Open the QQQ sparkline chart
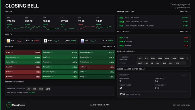 click(x=33, y=28)
